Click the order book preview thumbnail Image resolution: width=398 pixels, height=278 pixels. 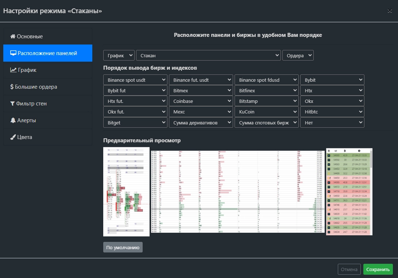237,192
